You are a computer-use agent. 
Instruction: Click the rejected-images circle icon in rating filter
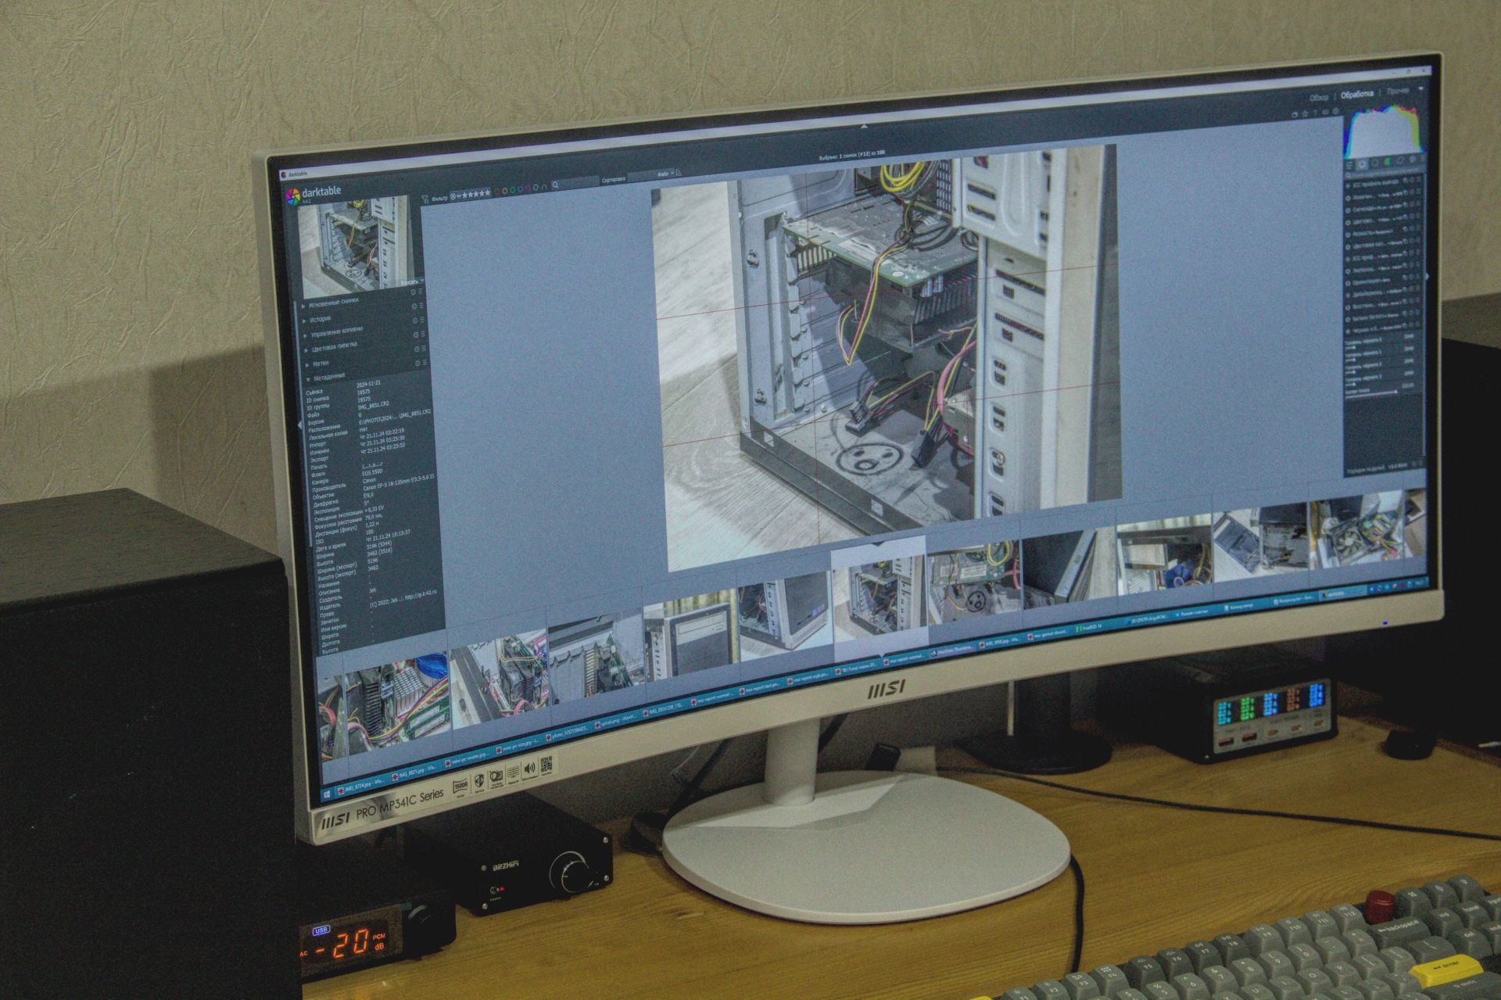453,196
